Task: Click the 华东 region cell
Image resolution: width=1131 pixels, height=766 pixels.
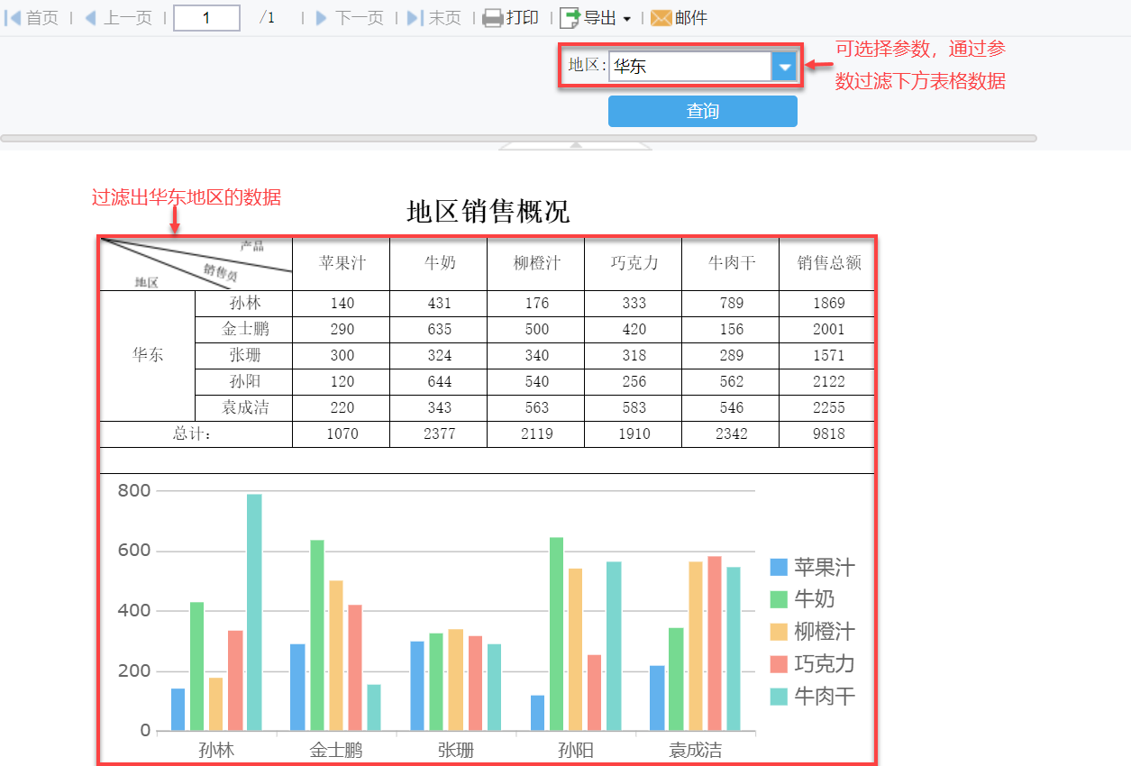Action: [x=148, y=355]
